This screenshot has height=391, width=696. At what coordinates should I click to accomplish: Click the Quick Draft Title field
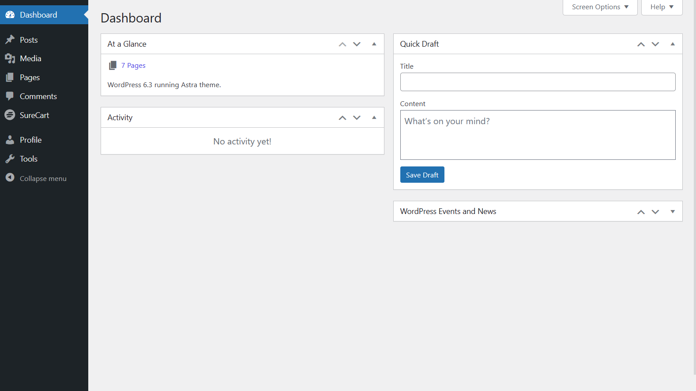click(537, 82)
